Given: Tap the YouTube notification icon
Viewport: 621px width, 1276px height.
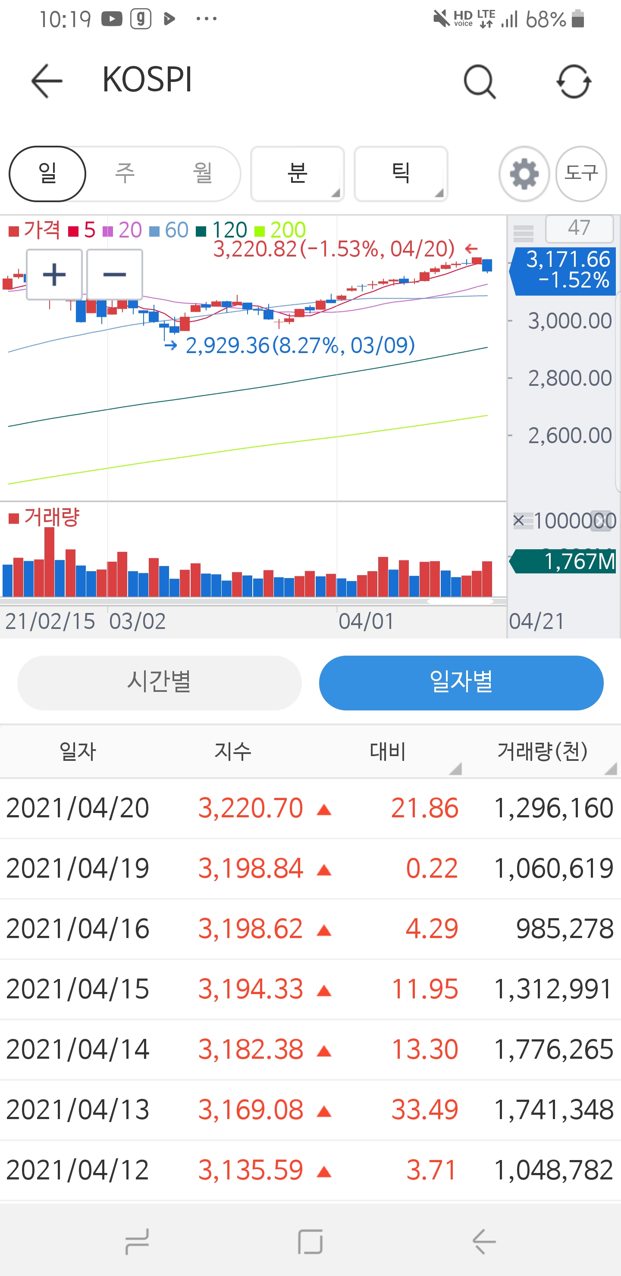Looking at the screenshot, I should pos(112,19).
